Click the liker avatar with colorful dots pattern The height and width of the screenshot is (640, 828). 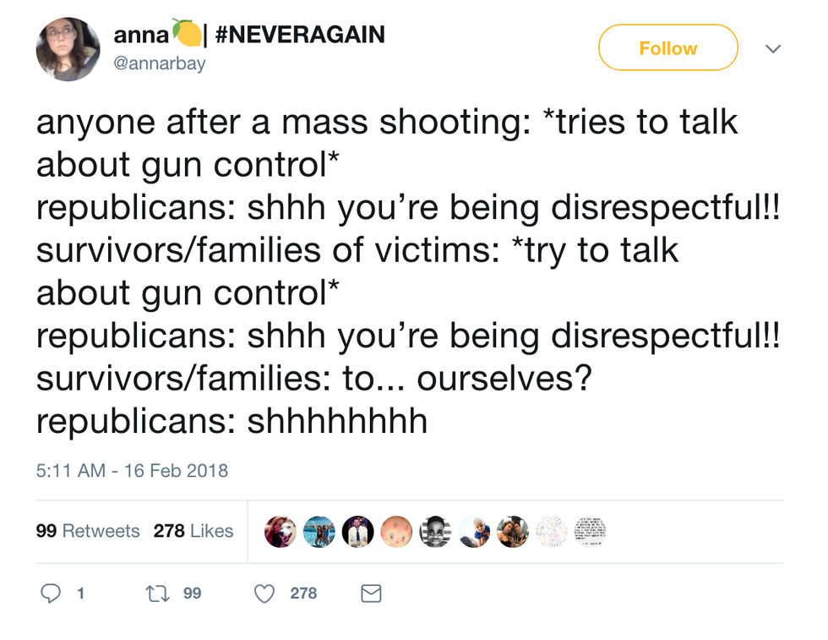pyautogui.click(x=552, y=532)
